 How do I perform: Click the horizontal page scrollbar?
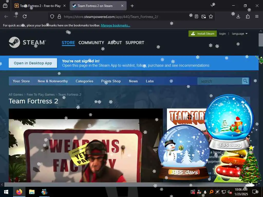coord(129,185)
